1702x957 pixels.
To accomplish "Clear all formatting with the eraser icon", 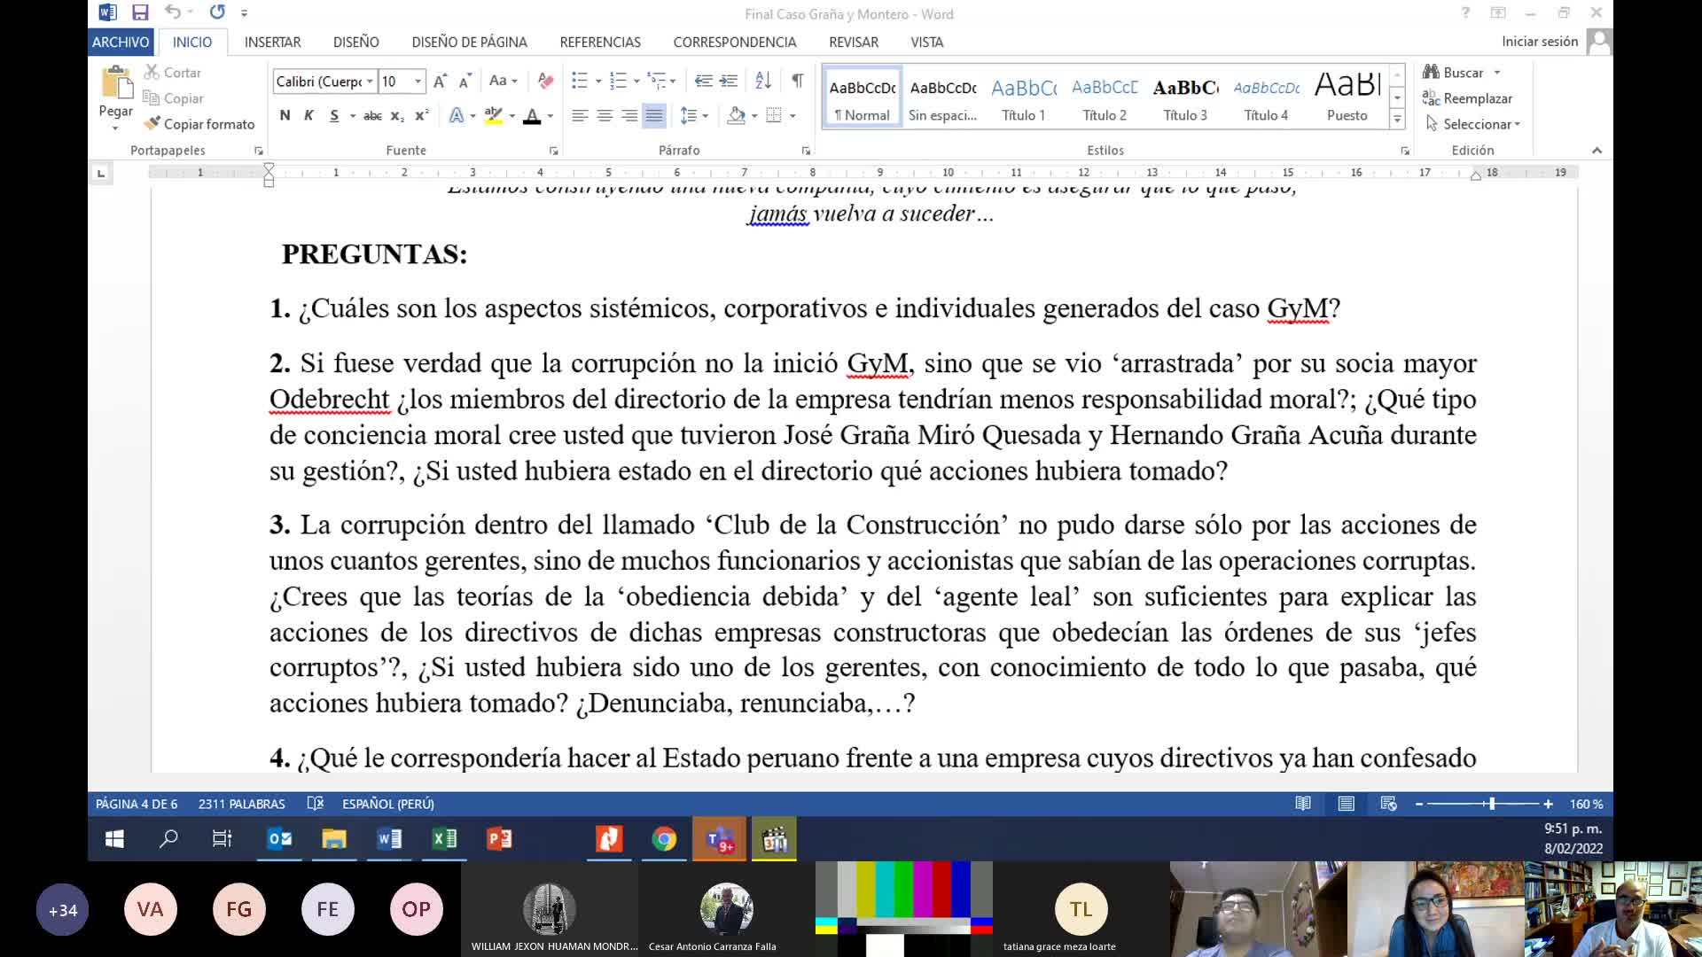I will (x=545, y=81).
